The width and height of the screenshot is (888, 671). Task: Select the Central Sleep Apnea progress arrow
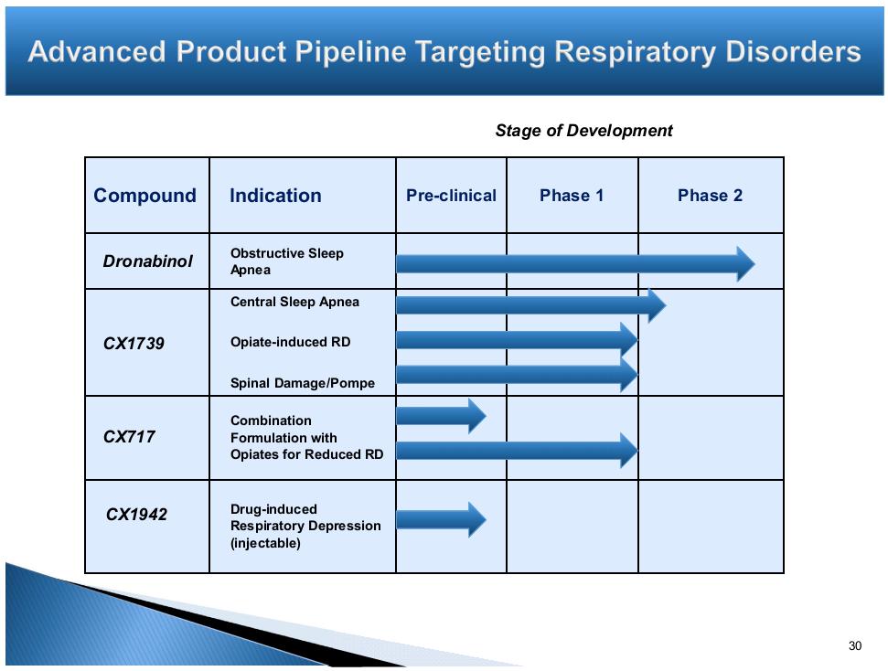pyautogui.click(x=530, y=305)
